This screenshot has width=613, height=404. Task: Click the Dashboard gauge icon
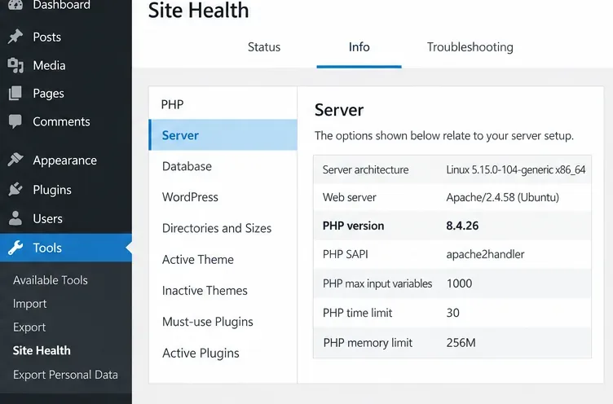click(15, 5)
